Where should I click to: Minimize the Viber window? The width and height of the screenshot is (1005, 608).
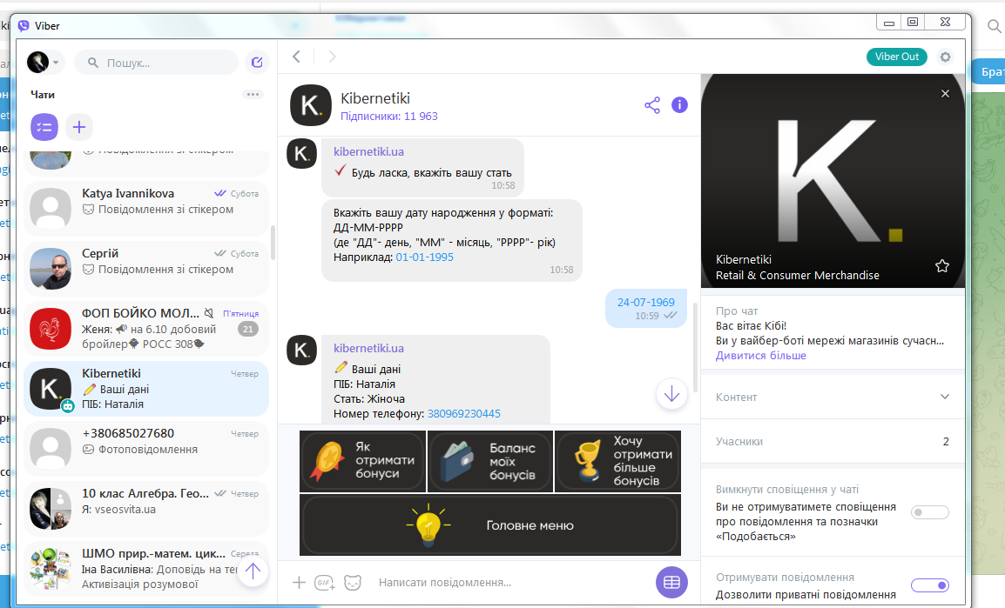point(889,23)
